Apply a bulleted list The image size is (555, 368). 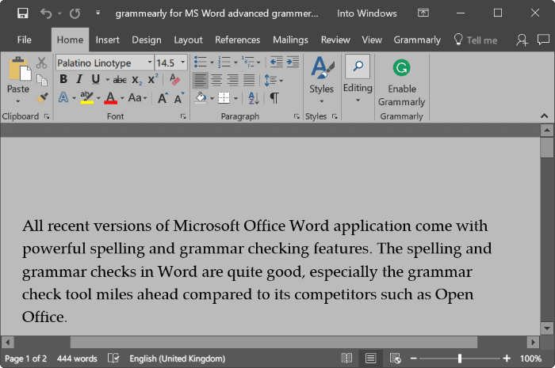click(x=201, y=62)
